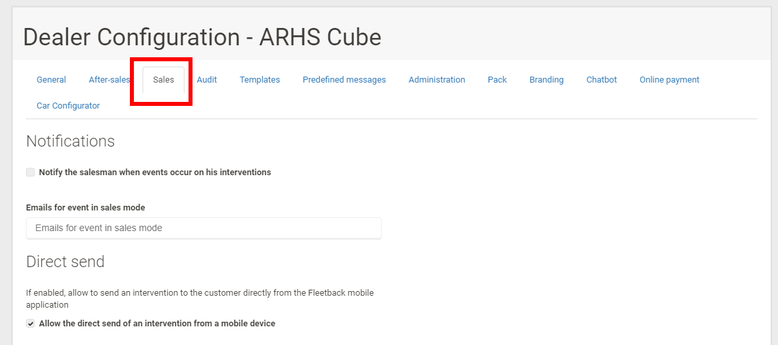Click the bold 'Emails for event in sales mode' label
Screen dimensions: 778x345
coord(85,208)
